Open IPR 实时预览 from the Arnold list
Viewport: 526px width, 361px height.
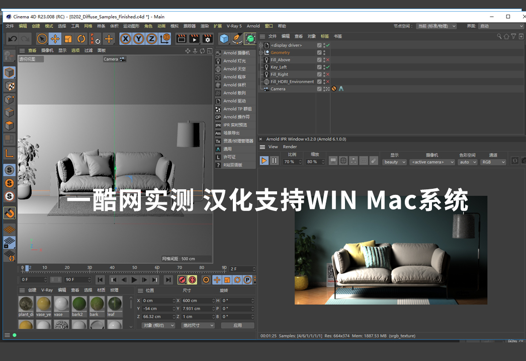[x=234, y=125]
